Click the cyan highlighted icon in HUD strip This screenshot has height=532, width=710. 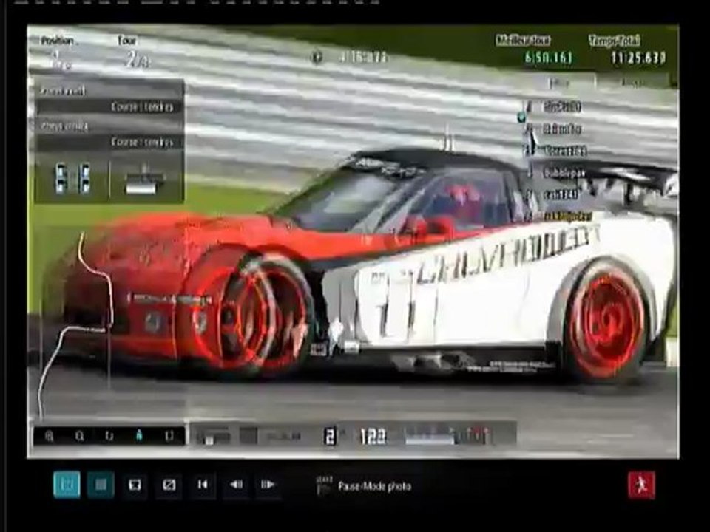[x=139, y=436]
